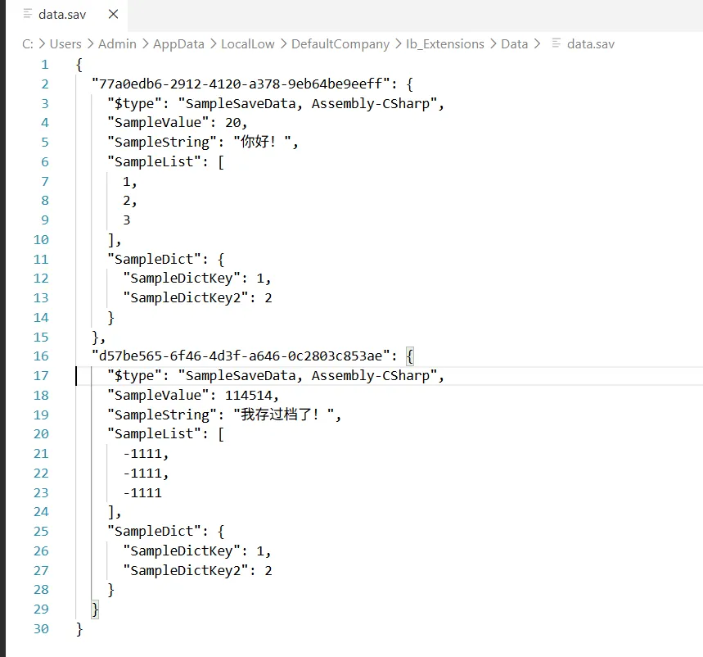Click the string "你好！" on line 5
Viewport: 703px width, 657px height.
tap(263, 143)
